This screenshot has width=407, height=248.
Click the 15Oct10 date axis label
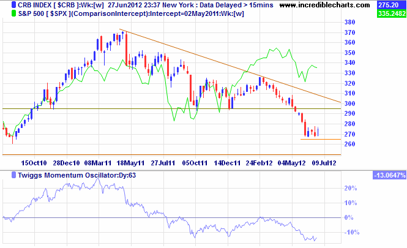34,163
